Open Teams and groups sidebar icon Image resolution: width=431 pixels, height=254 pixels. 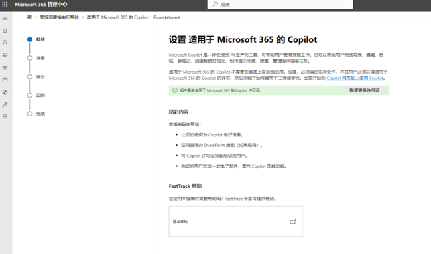tap(5, 68)
